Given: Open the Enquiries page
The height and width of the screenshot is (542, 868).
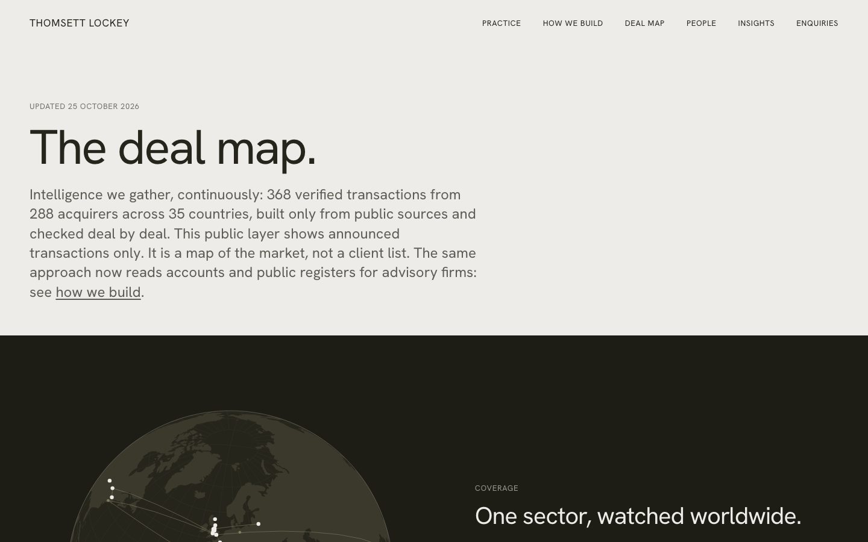Looking at the screenshot, I should point(817,23).
